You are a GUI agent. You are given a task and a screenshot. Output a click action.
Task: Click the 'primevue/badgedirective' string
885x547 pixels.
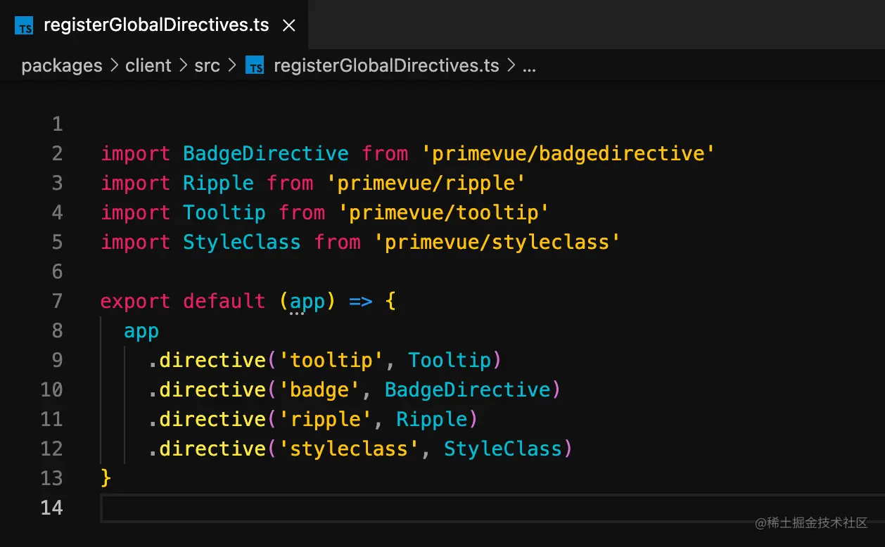568,154
